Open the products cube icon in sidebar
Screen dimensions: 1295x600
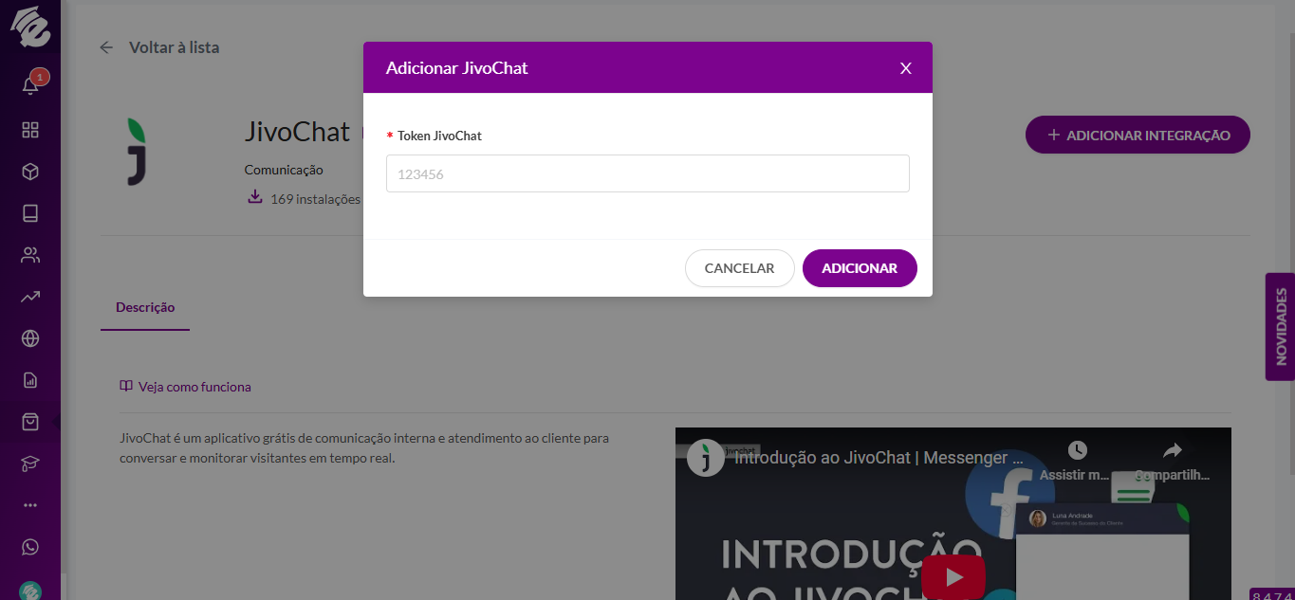(x=30, y=172)
